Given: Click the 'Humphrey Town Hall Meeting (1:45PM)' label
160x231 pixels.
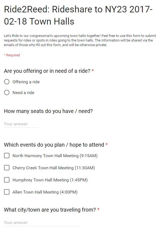Looking at the screenshot, I should point(50,180).
